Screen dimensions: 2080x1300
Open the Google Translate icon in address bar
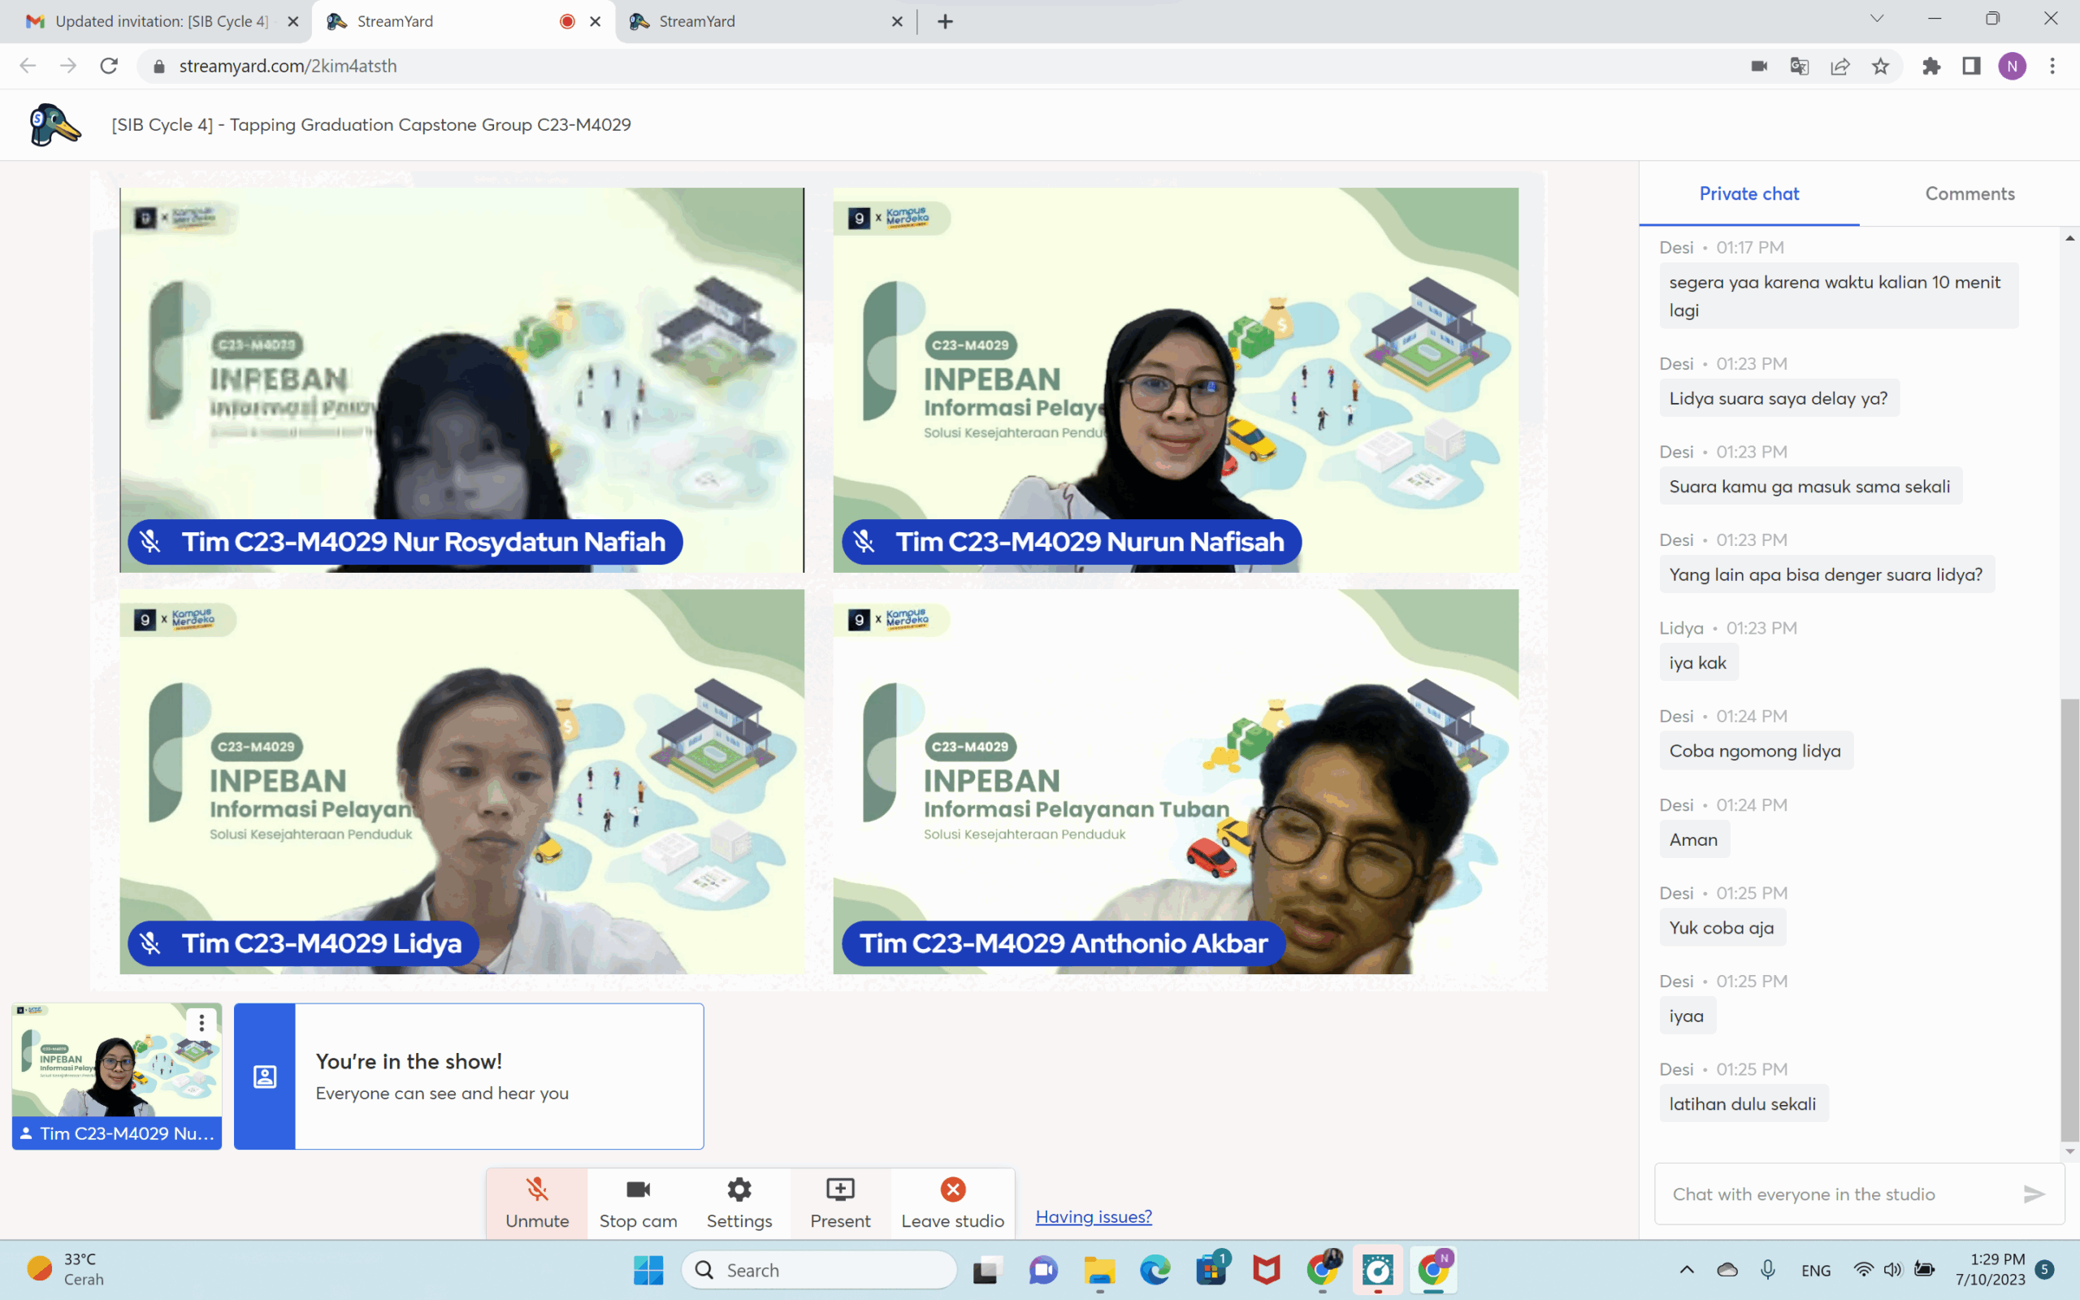(1799, 66)
